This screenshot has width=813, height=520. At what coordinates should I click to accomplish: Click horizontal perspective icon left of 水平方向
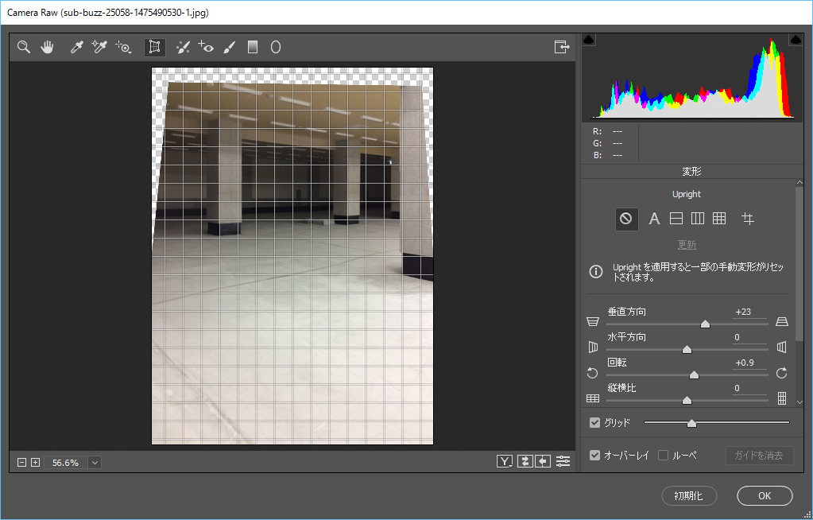click(x=593, y=347)
